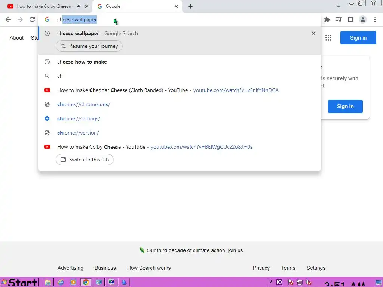Open File Explorer from the taskbar
The height and width of the screenshot is (287, 383).
pos(48,283)
